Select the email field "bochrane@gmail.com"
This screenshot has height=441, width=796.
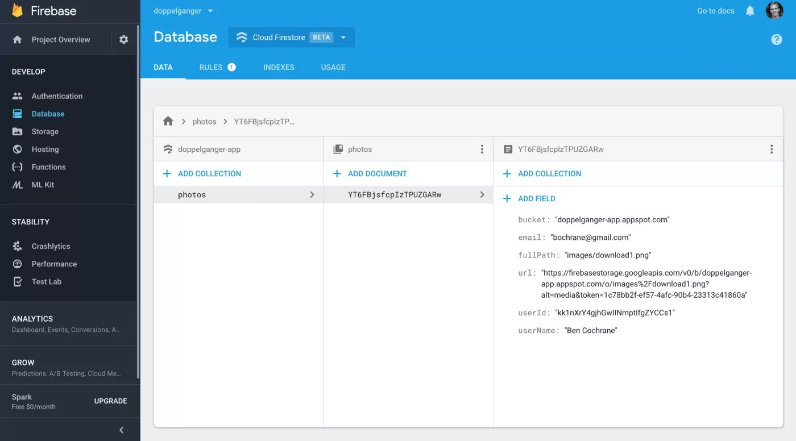tap(591, 237)
